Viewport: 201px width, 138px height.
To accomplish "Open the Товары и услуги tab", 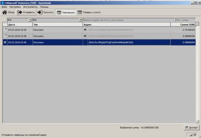I will click(89, 12).
